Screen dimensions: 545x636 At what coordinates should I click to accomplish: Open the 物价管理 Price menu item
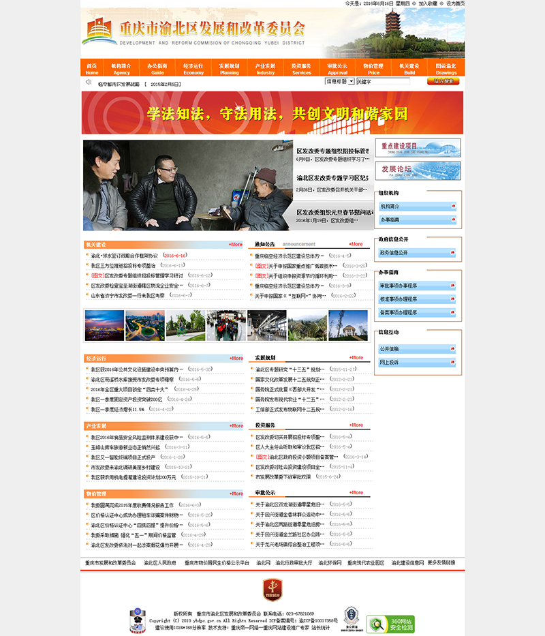(x=373, y=69)
